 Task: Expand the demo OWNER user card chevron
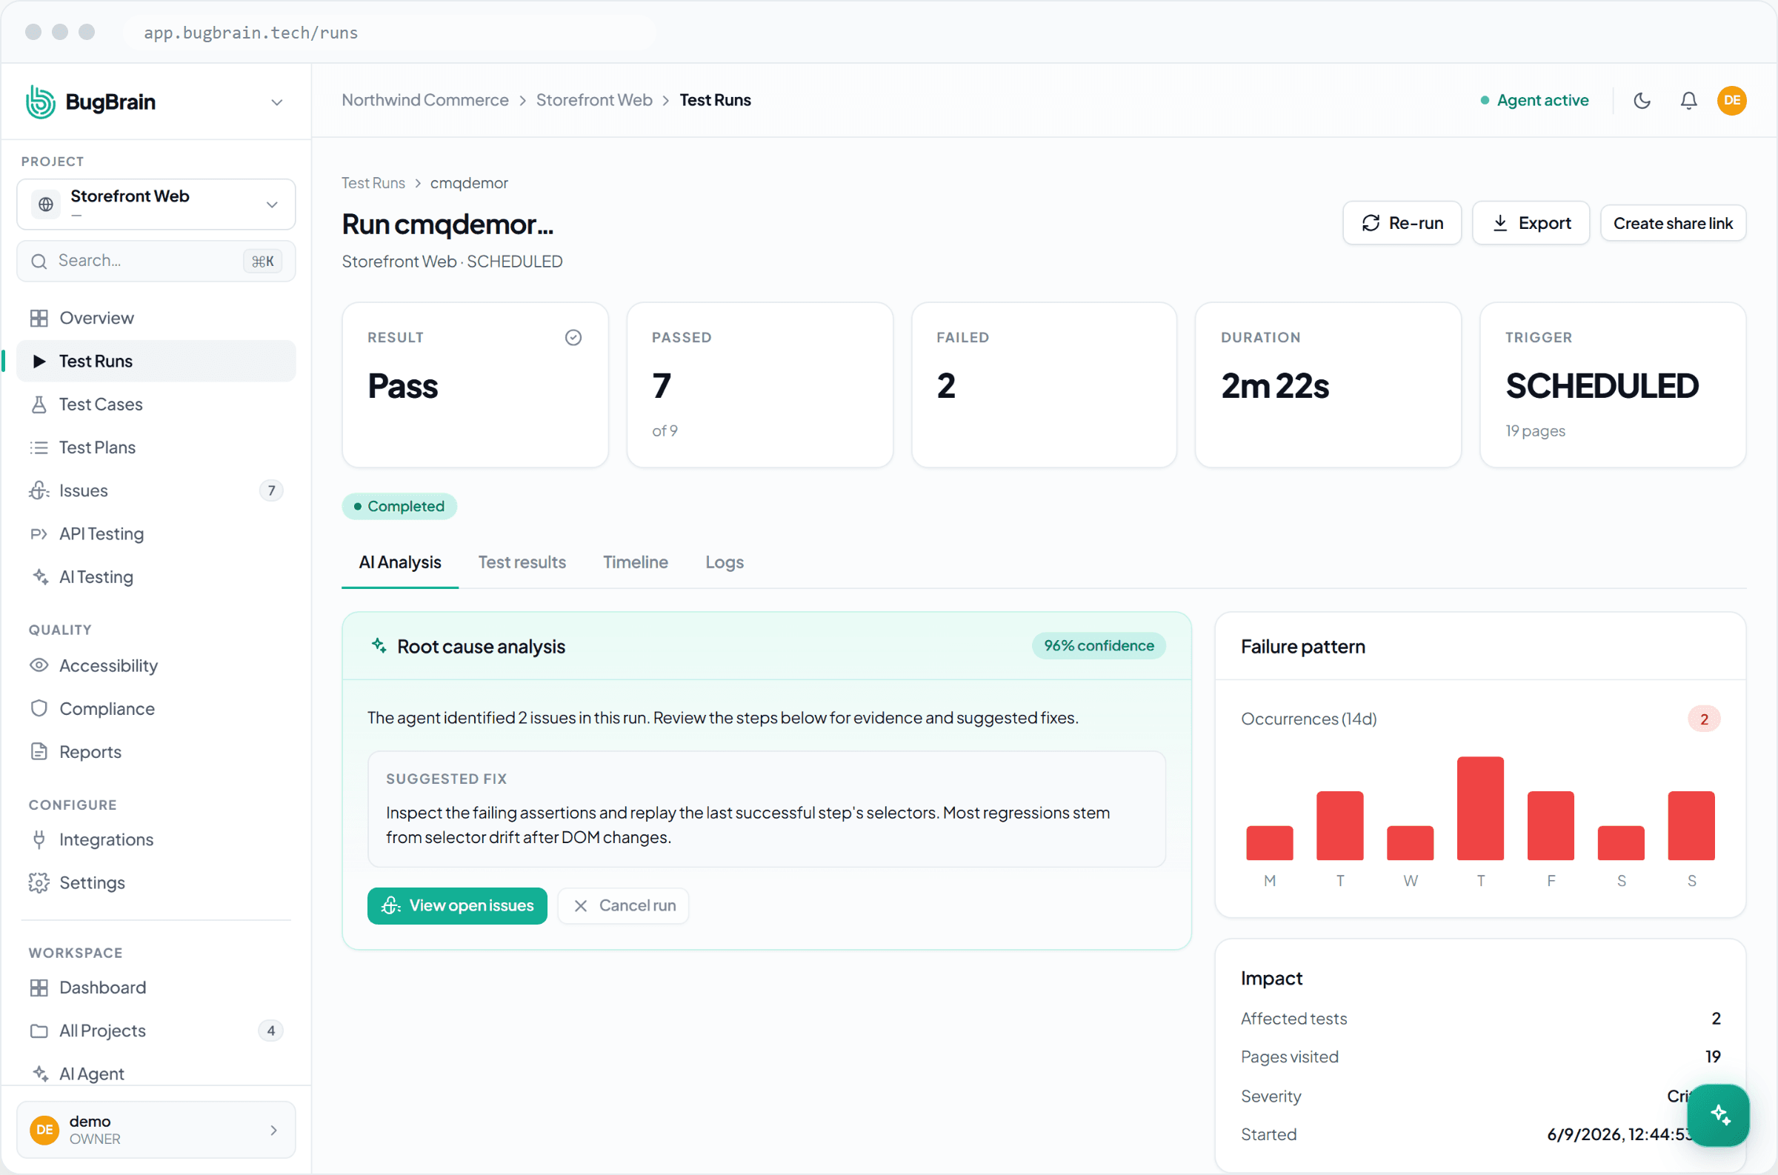click(x=273, y=1130)
